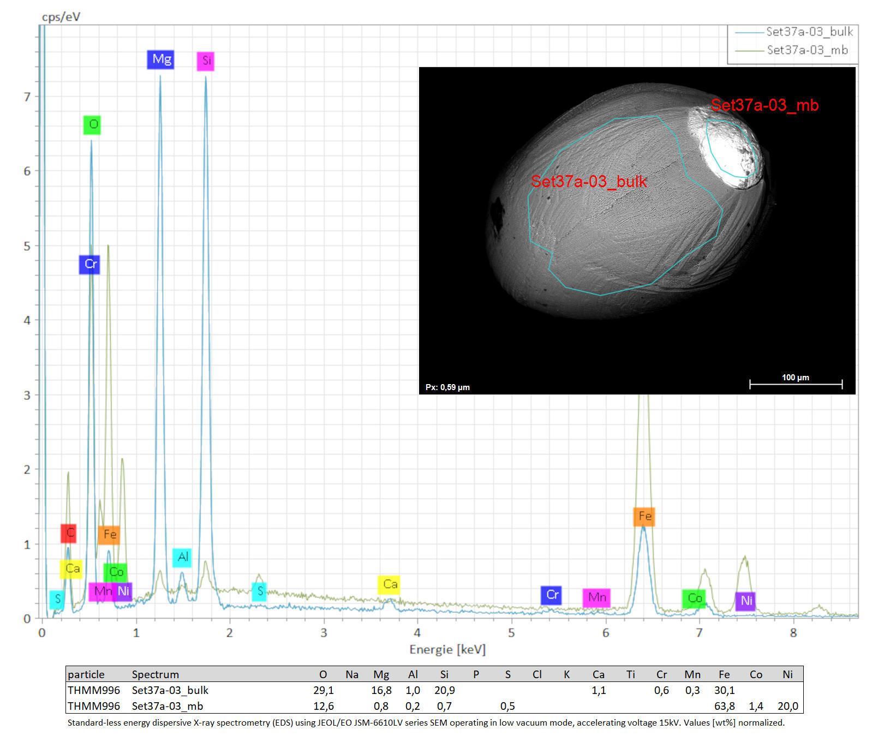Click the orange Fe label near 6.4 keV
The width and height of the screenshot is (872, 736).
[644, 517]
